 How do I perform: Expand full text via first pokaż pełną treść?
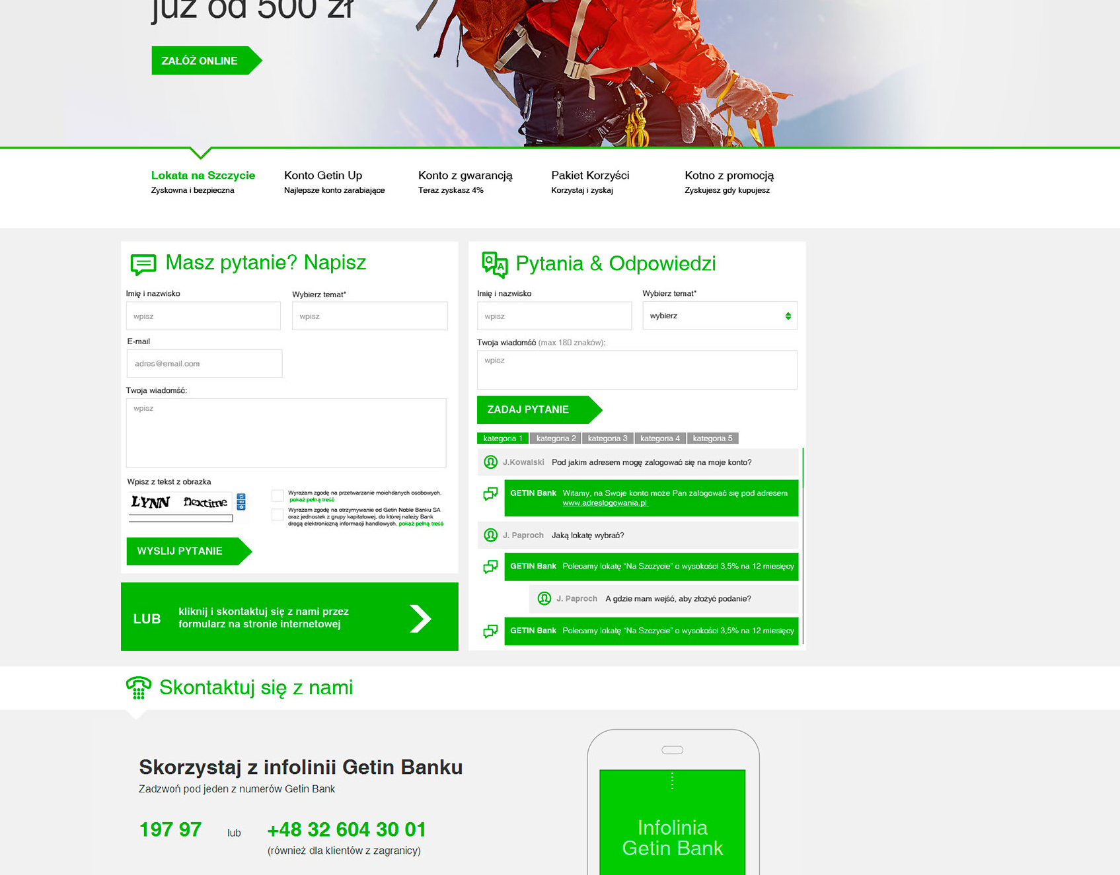click(312, 500)
